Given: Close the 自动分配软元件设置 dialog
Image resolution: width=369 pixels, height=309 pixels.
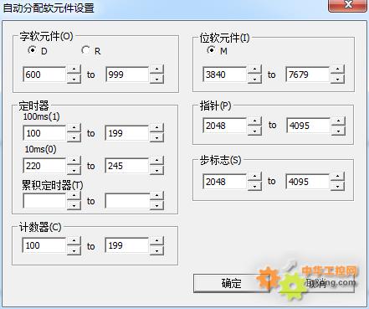Looking at the screenshot, I should [x=347, y=6].
